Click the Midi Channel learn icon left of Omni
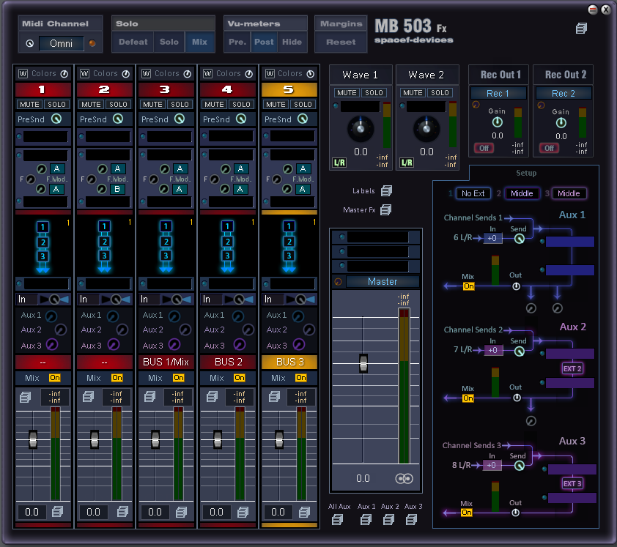 tap(29, 43)
